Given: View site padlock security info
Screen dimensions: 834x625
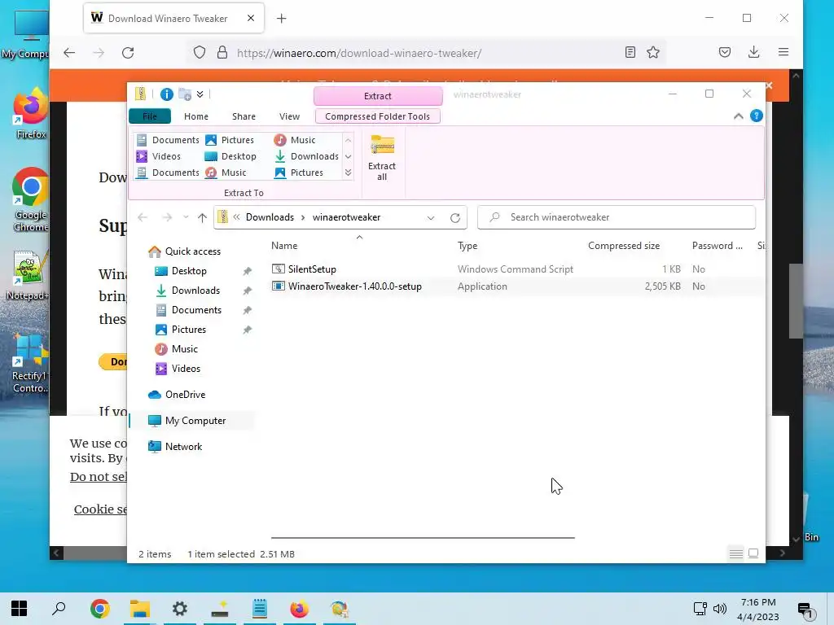Looking at the screenshot, I should point(222,53).
